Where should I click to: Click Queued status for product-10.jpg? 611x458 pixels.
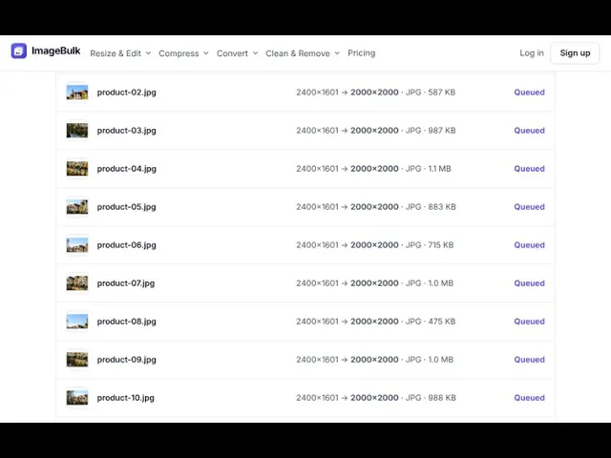529,398
